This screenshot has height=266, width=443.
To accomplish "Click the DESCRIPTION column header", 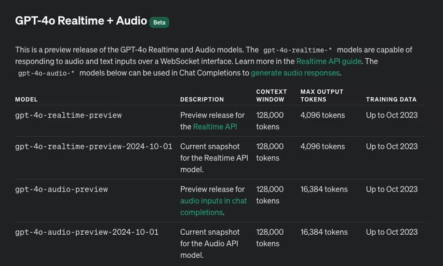I will tap(202, 100).
